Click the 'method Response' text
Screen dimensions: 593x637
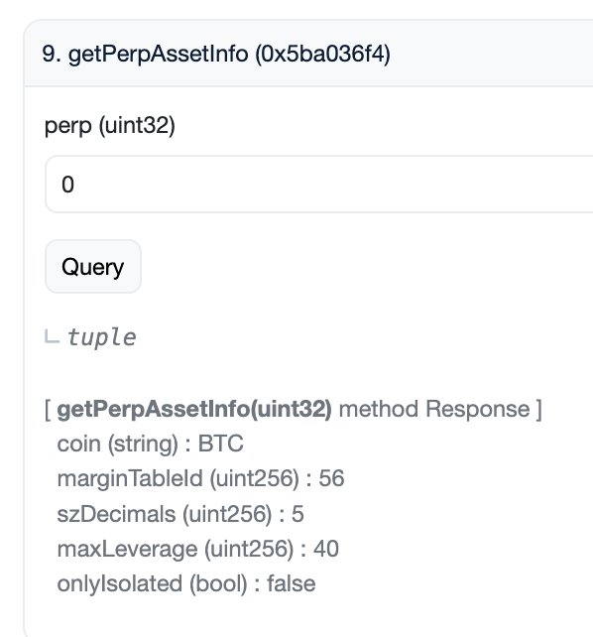pos(434,409)
